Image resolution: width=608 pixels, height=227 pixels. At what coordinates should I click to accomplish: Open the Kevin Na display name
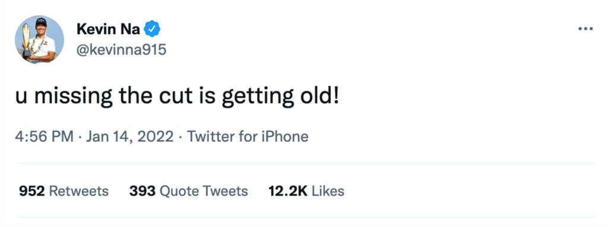point(108,28)
